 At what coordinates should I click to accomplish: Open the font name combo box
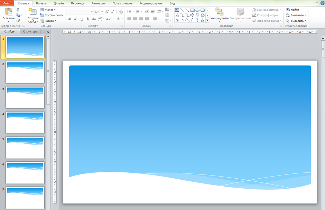[80, 12]
